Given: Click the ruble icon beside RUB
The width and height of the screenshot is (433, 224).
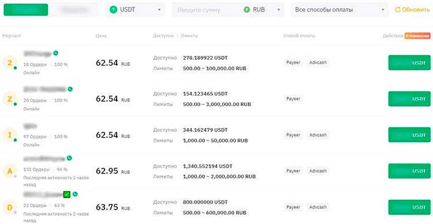Looking at the screenshot, I should click(247, 10).
